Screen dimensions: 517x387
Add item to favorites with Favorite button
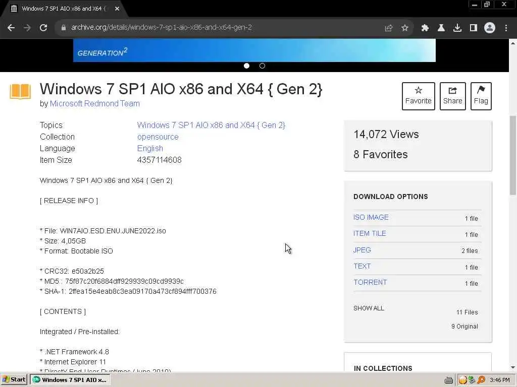(419, 96)
